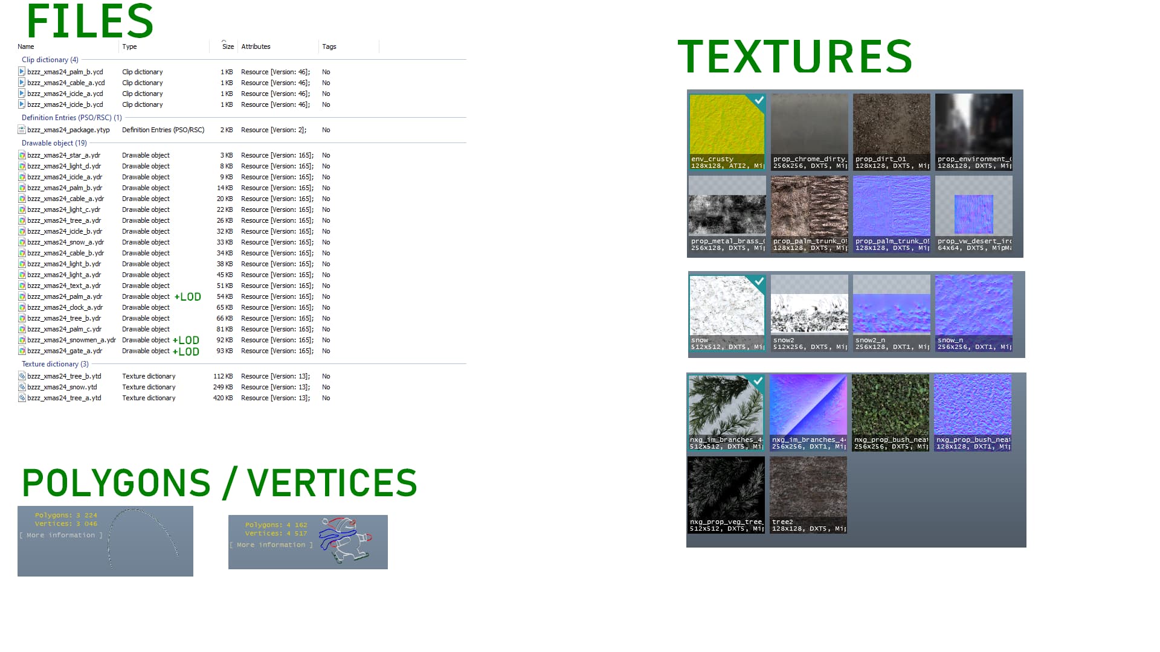Toggle checkmark on nxg_im_branches texture
Image resolution: width=1160 pixels, height=652 pixels.
[758, 381]
